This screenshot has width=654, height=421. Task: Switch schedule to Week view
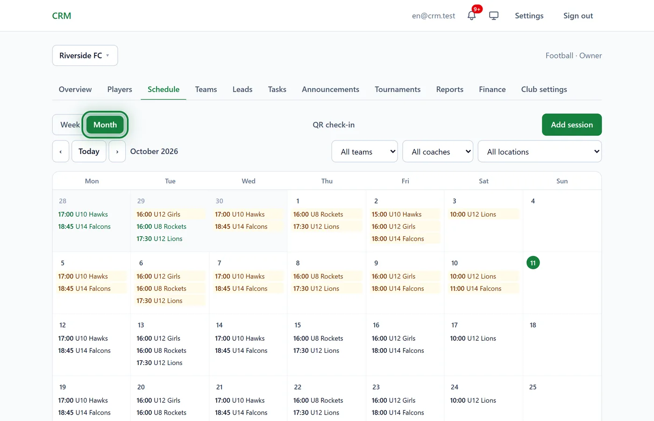[70, 125]
